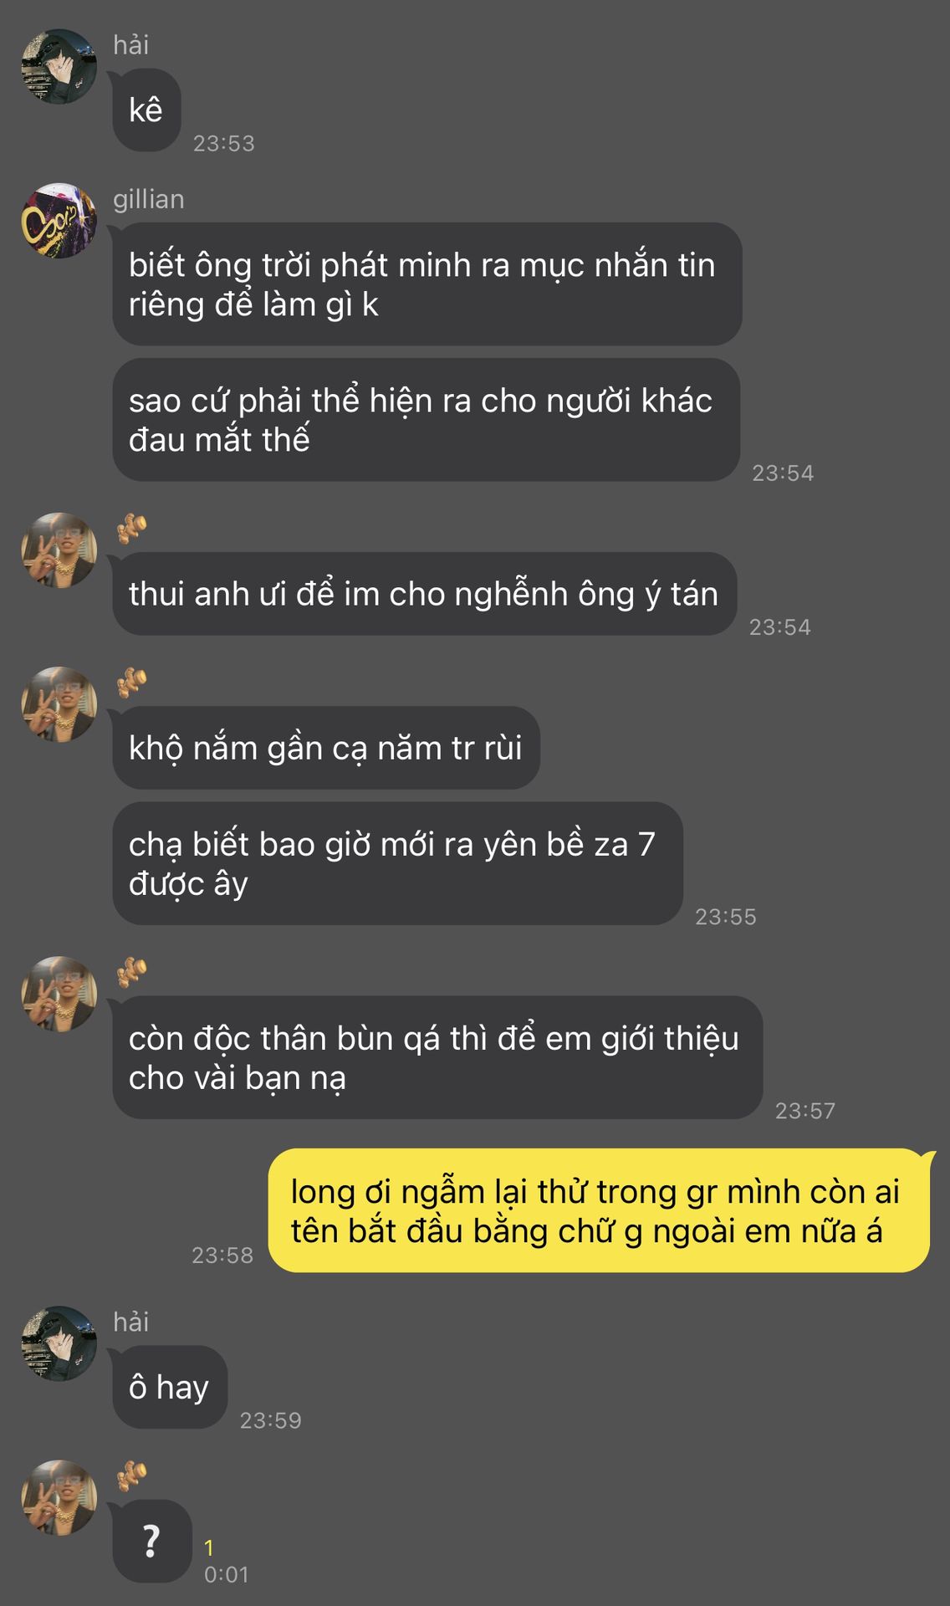Image resolution: width=950 pixels, height=1606 pixels.
Task: Tap the "?" message bubble
Action: coord(152,1541)
